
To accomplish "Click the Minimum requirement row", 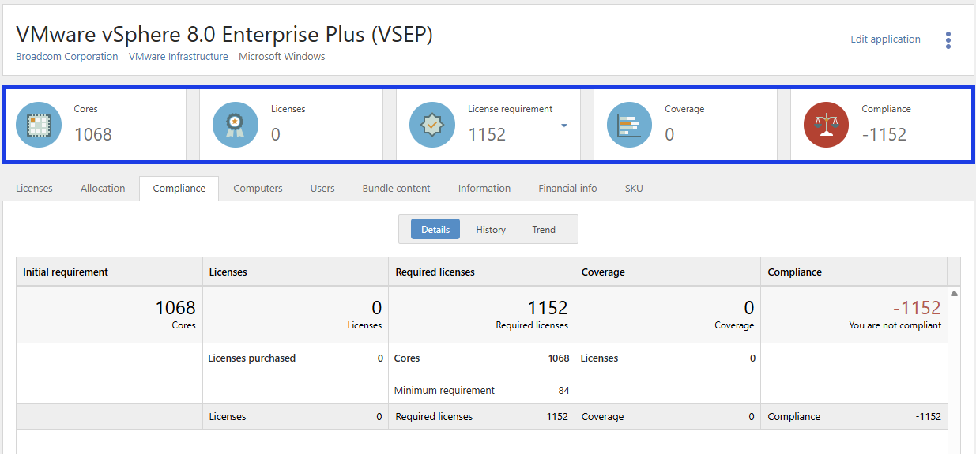I will [481, 390].
